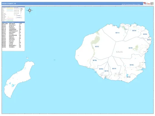Image resolution: width=155 pixels, height=116 pixels.
Task: Click the 96751 label on the map
Action: click(149, 40)
